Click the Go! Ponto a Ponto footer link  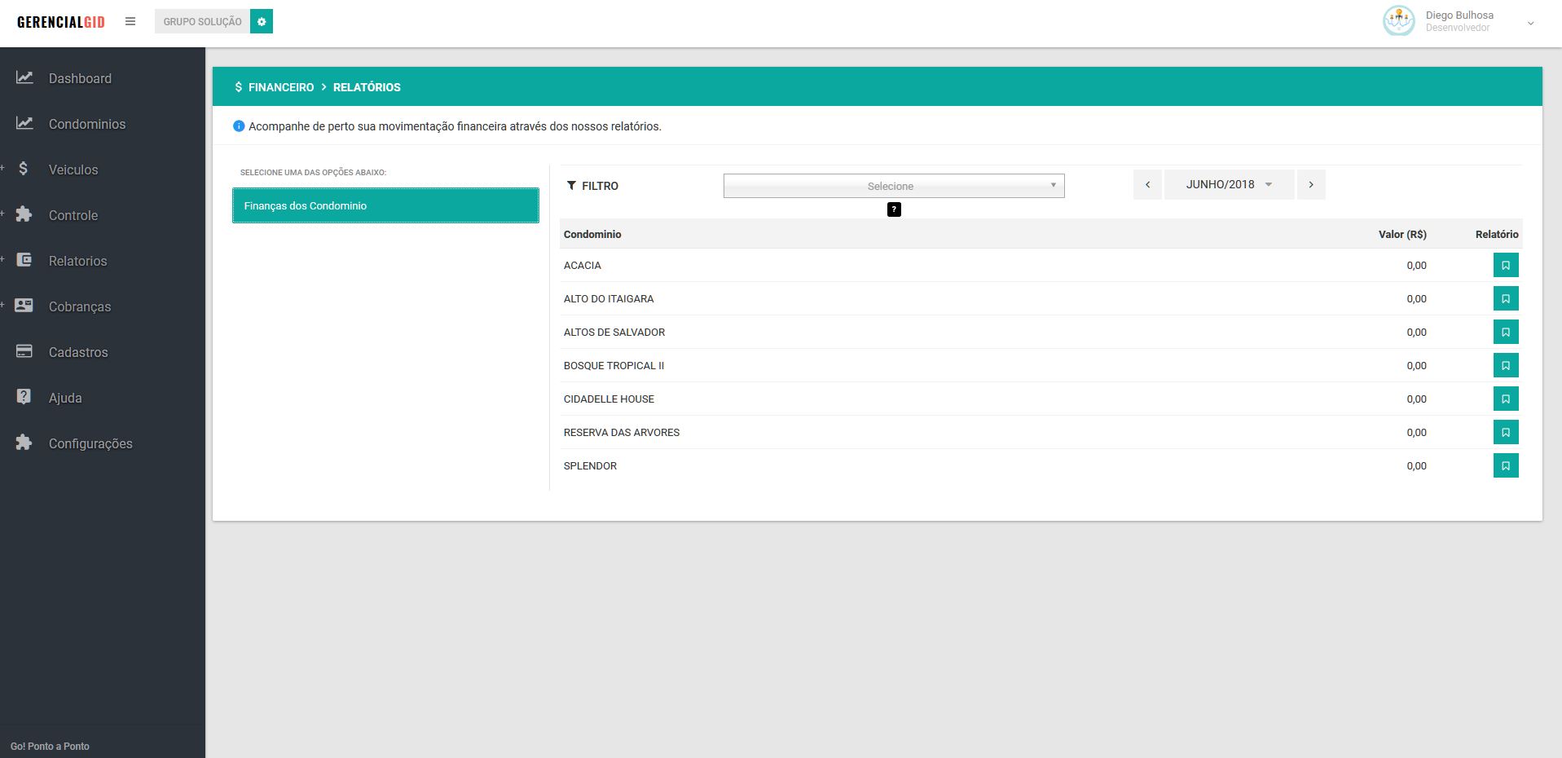pyautogui.click(x=50, y=746)
